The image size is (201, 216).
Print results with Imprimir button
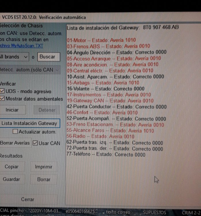[44, 167]
